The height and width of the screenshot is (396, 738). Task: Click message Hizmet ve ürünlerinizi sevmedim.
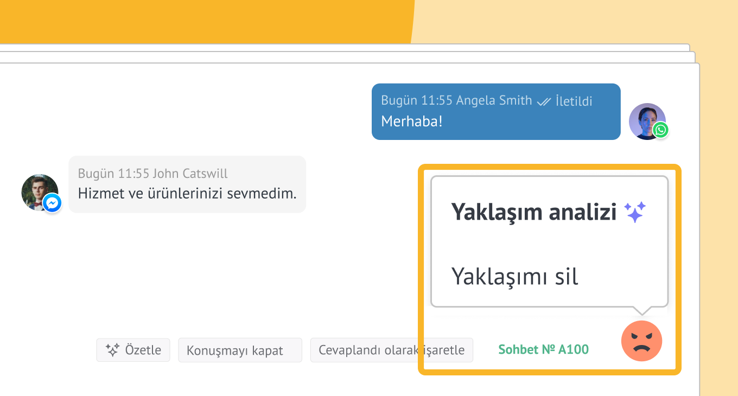click(187, 193)
